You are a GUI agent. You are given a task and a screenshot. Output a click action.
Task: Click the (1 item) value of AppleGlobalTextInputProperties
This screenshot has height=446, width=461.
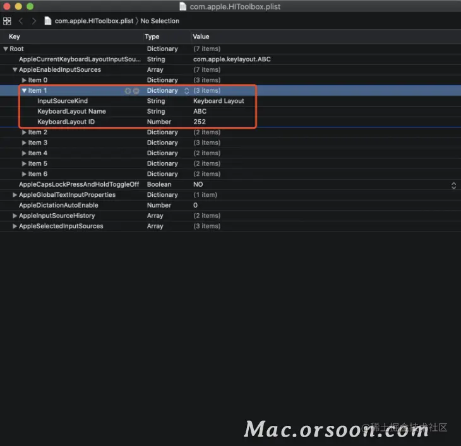tap(205, 195)
